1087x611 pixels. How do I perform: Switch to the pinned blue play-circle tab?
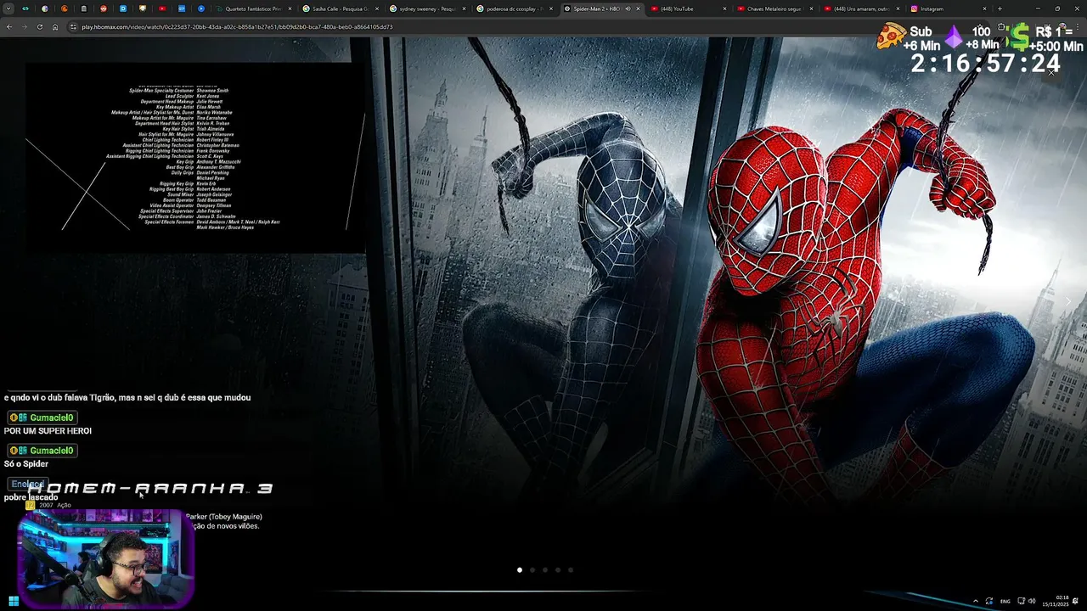(201, 8)
